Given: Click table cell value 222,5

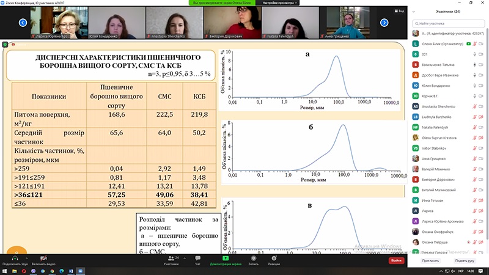Looking at the screenshot, I should click(x=164, y=115).
